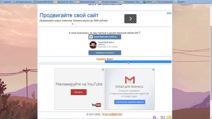The image size is (212, 119).
Task: Open the Mail.Ru bookmark
Action: [148, 2]
